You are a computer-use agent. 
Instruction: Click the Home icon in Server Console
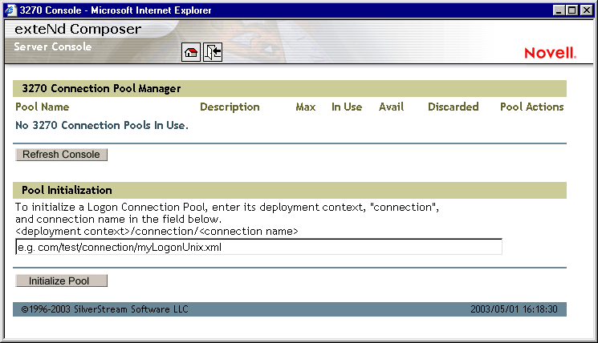[191, 52]
